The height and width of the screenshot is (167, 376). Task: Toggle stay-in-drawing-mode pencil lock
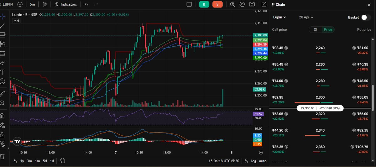pos(3,125)
